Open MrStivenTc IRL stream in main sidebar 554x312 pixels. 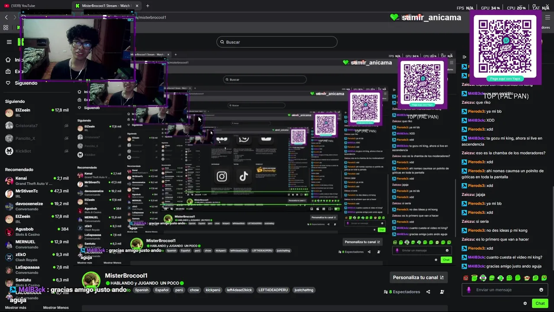click(x=37, y=193)
